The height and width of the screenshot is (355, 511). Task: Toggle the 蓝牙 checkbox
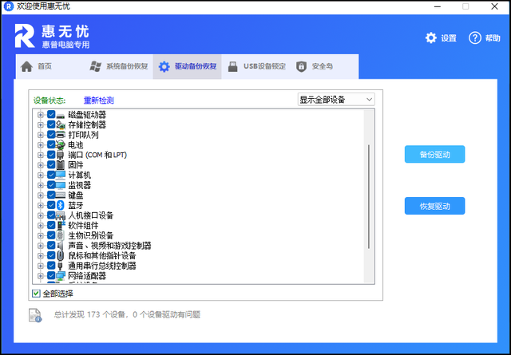(51, 205)
